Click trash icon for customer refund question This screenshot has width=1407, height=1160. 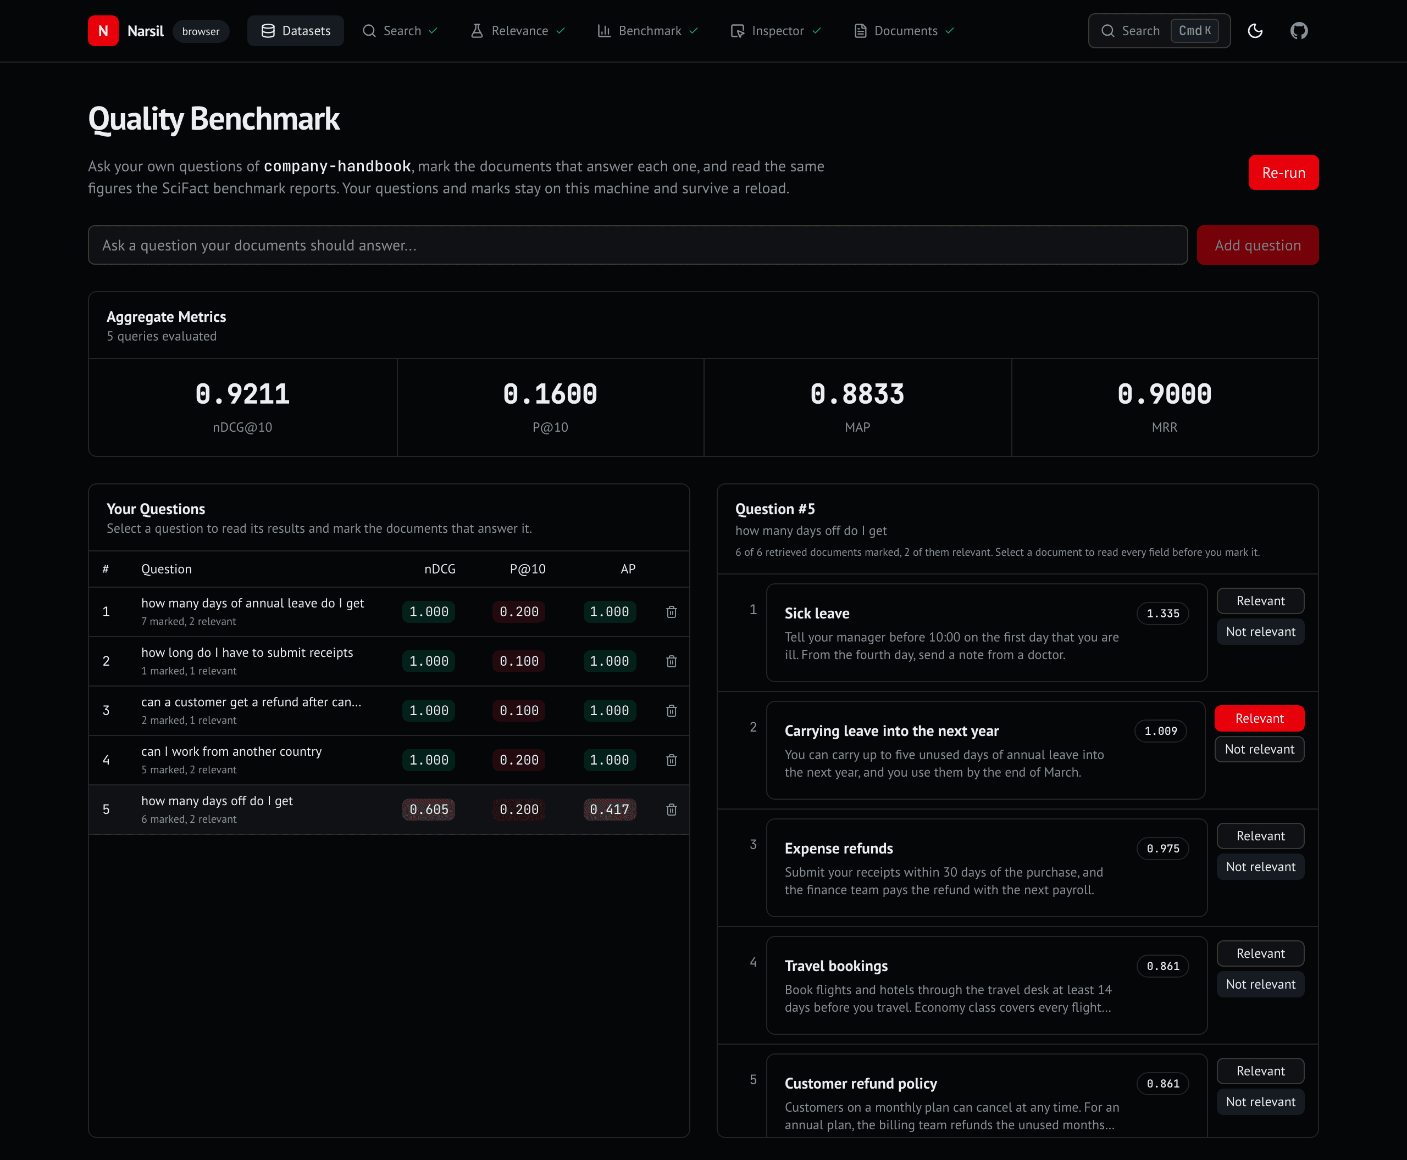672,710
